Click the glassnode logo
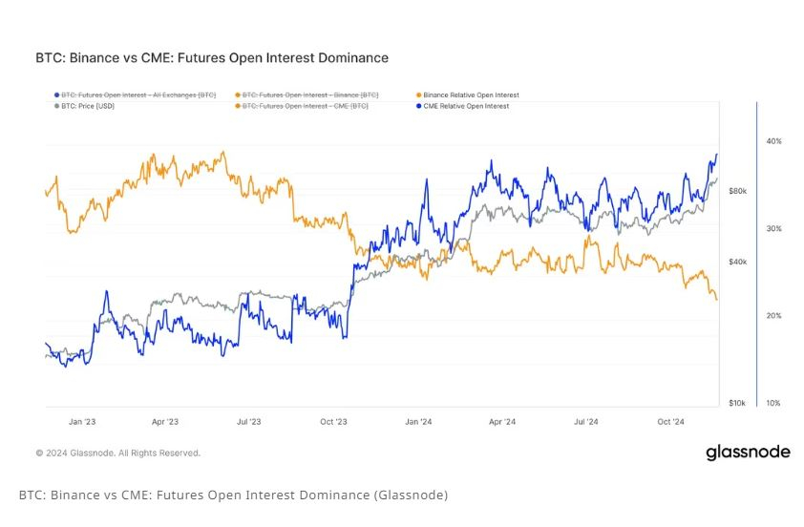804x527 pixels. (x=748, y=452)
